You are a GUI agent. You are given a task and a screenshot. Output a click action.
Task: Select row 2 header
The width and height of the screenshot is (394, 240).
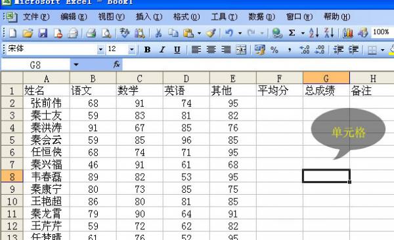click(x=12, y=103)
